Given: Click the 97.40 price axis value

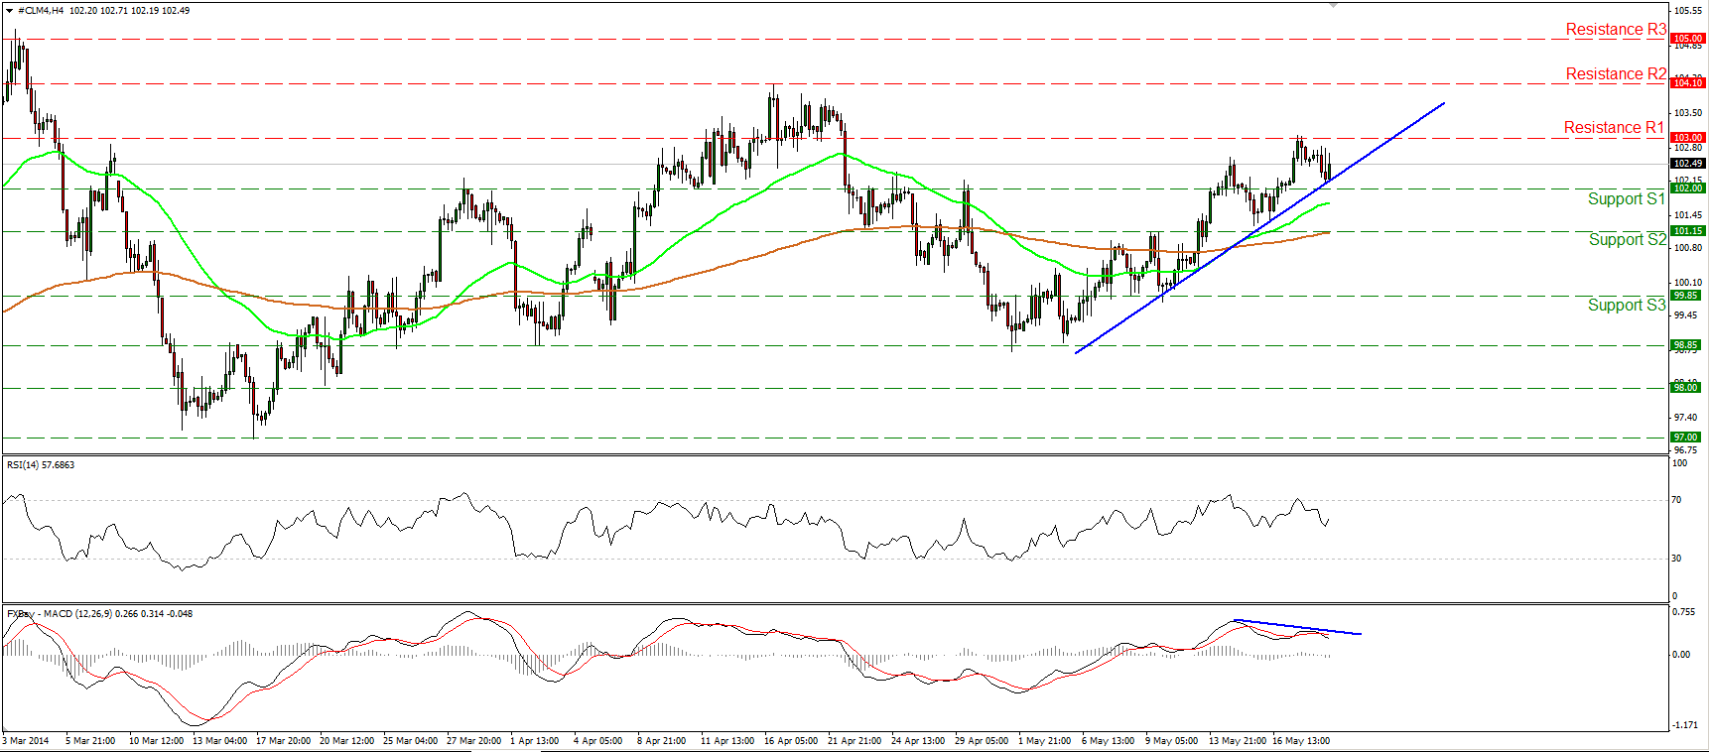Looking at the screenshot, I should [1686, 418].
